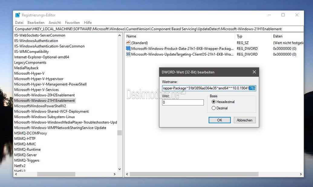The image size is (313, 187).
Task: Select the Internet-Explorer-Optional-amd64 key
Action: click(x=42, y=57)
